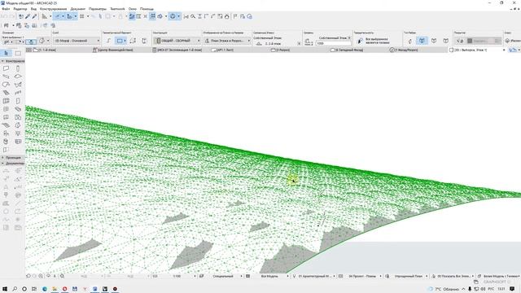Select the Marquee tool in the toolbox

tap(18, 53)
